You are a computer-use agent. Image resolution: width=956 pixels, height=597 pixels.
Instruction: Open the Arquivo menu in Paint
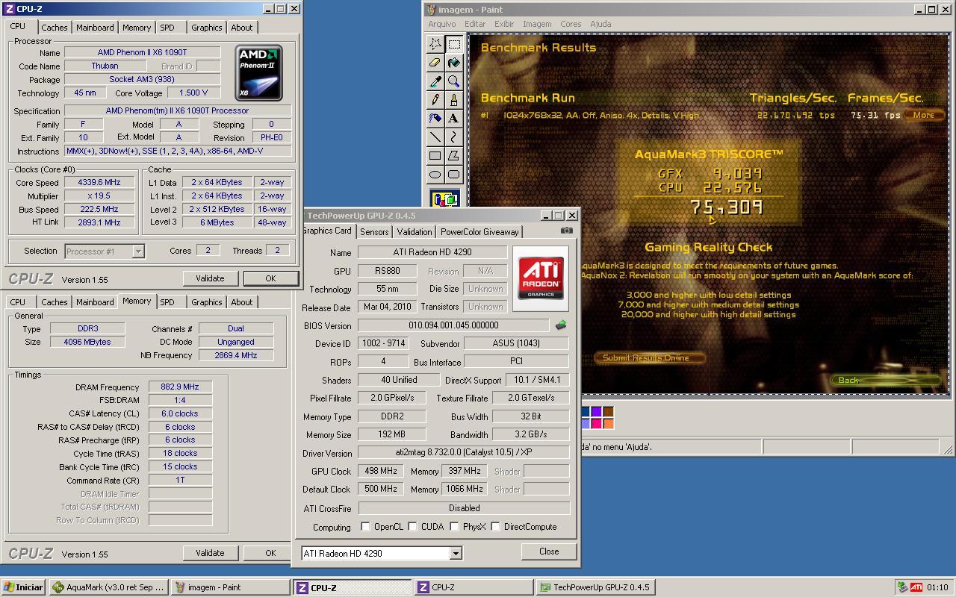pyautogui.click(x=442, y=24)
